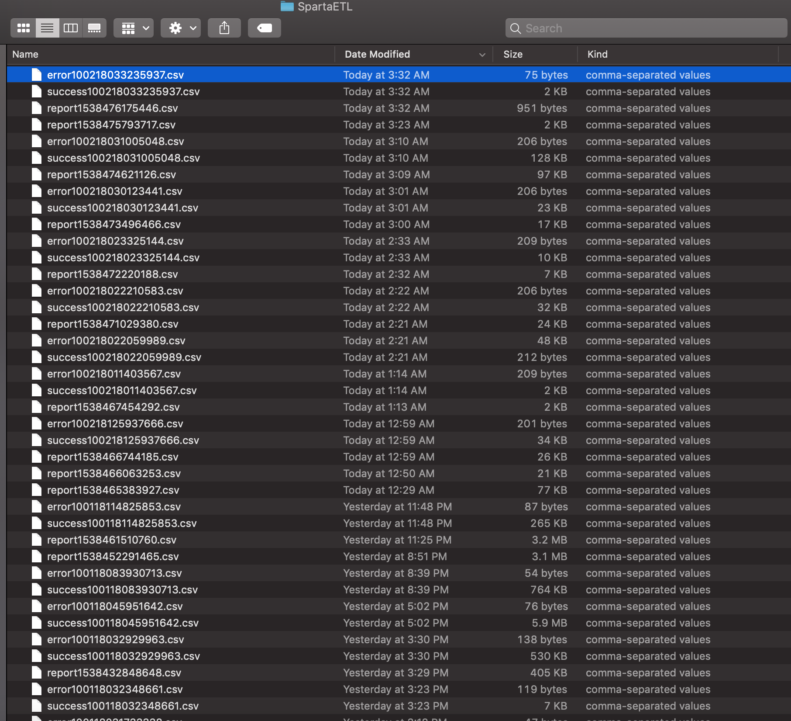Select file success100218011403567.csv
The image size is (791, 721).
pyautogui.click(x=399, y=390)
